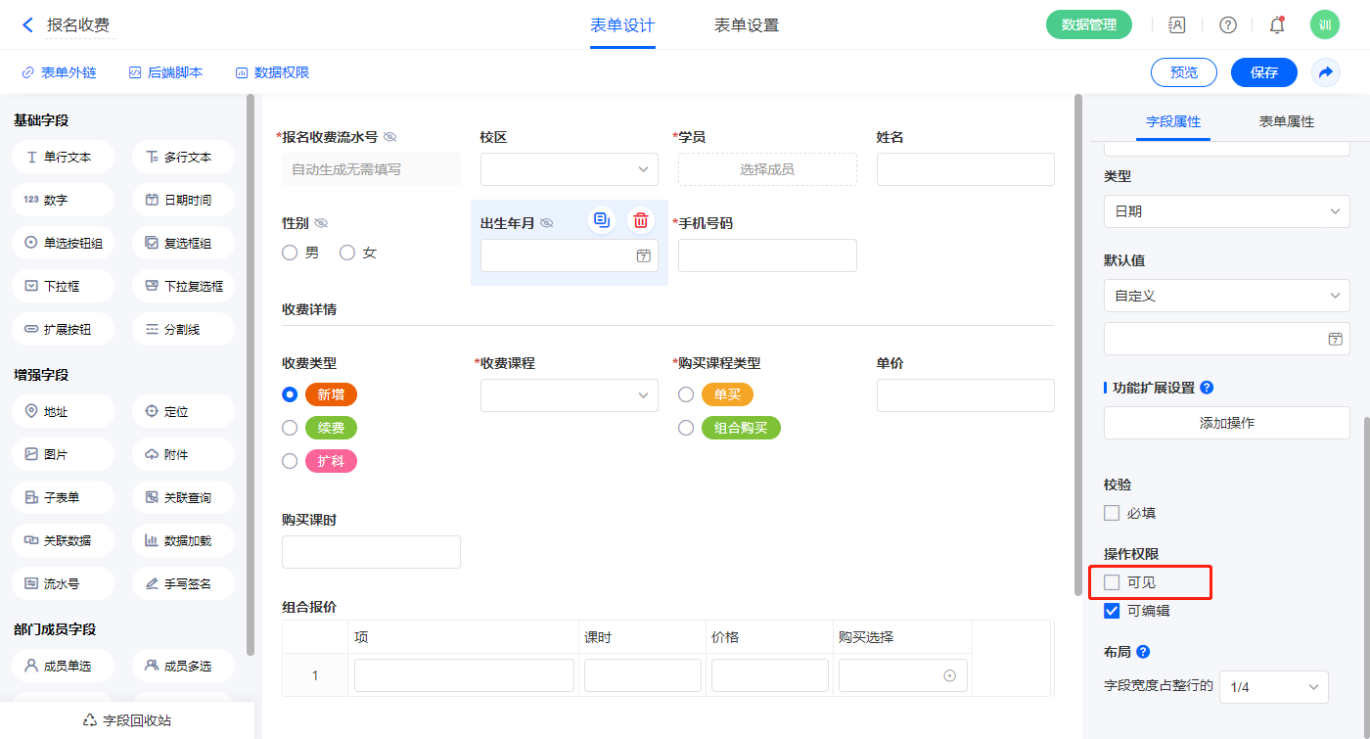
Task: Switch to the 表单设置 tab
Action: [746, 25]
